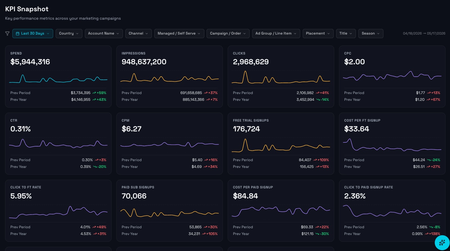The width and height of the screenshot is (450, 251).
Task: Click Paid Sub Signups +105% trend arrow
Action: (204, 234)
